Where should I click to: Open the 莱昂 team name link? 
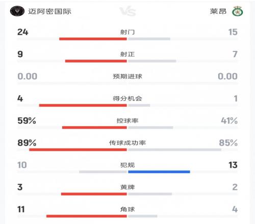point(218,11)
